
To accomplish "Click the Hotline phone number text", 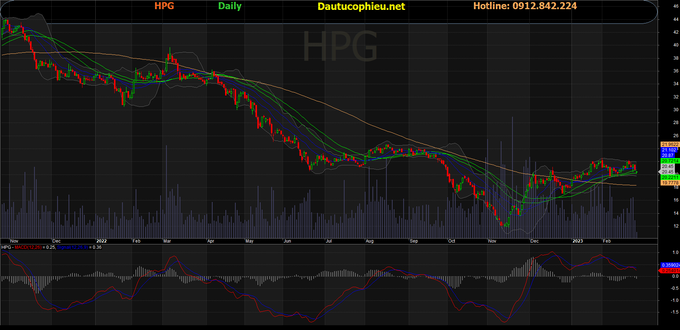I will [525, 6].
